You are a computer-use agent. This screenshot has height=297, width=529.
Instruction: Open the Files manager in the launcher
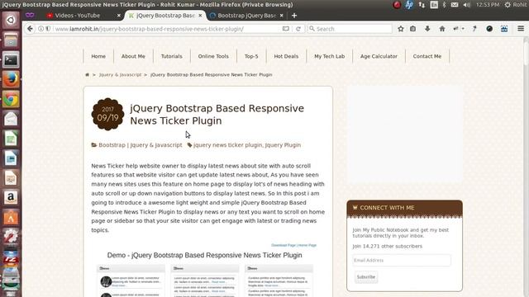click(11, 40)
